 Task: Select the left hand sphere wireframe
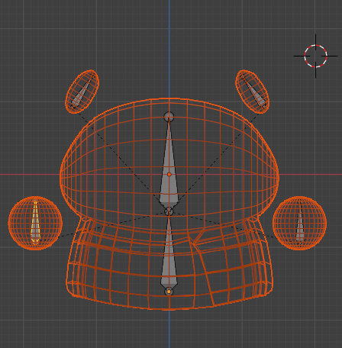pyautogui.click(x=35, y=223)
